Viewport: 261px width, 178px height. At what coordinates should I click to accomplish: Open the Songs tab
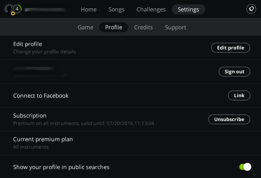click(x=116, y=9)
